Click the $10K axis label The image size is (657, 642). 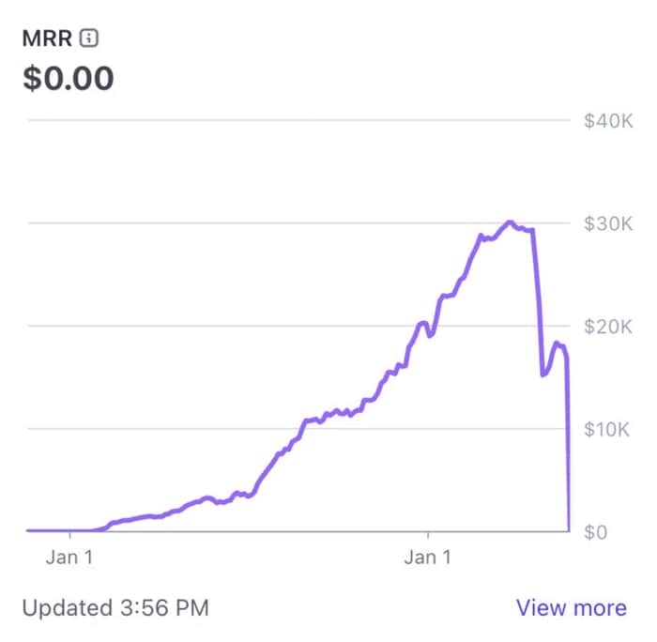click(607, 429)
